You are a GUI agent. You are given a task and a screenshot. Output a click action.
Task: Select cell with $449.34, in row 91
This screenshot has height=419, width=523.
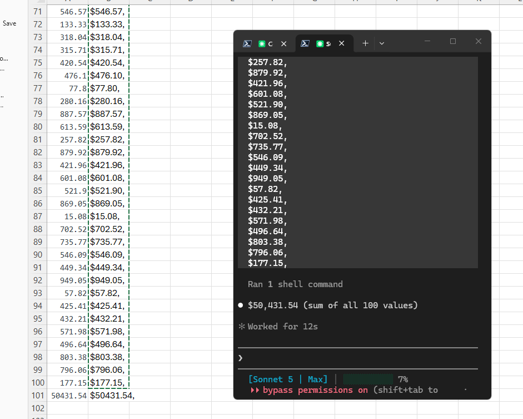[108, 268]
